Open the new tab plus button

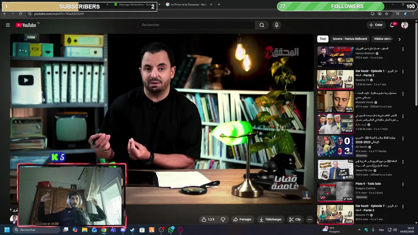pyautogui.click(x=219, y=5)
